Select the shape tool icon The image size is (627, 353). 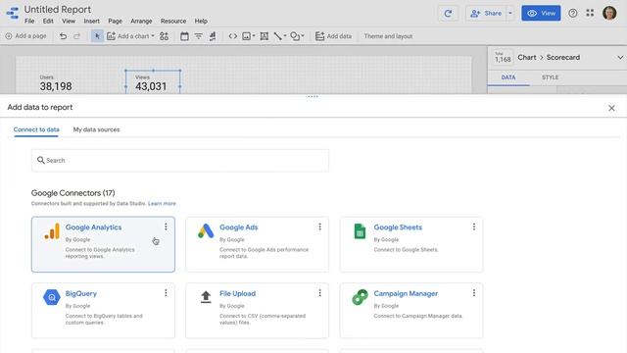pos(295,36)
